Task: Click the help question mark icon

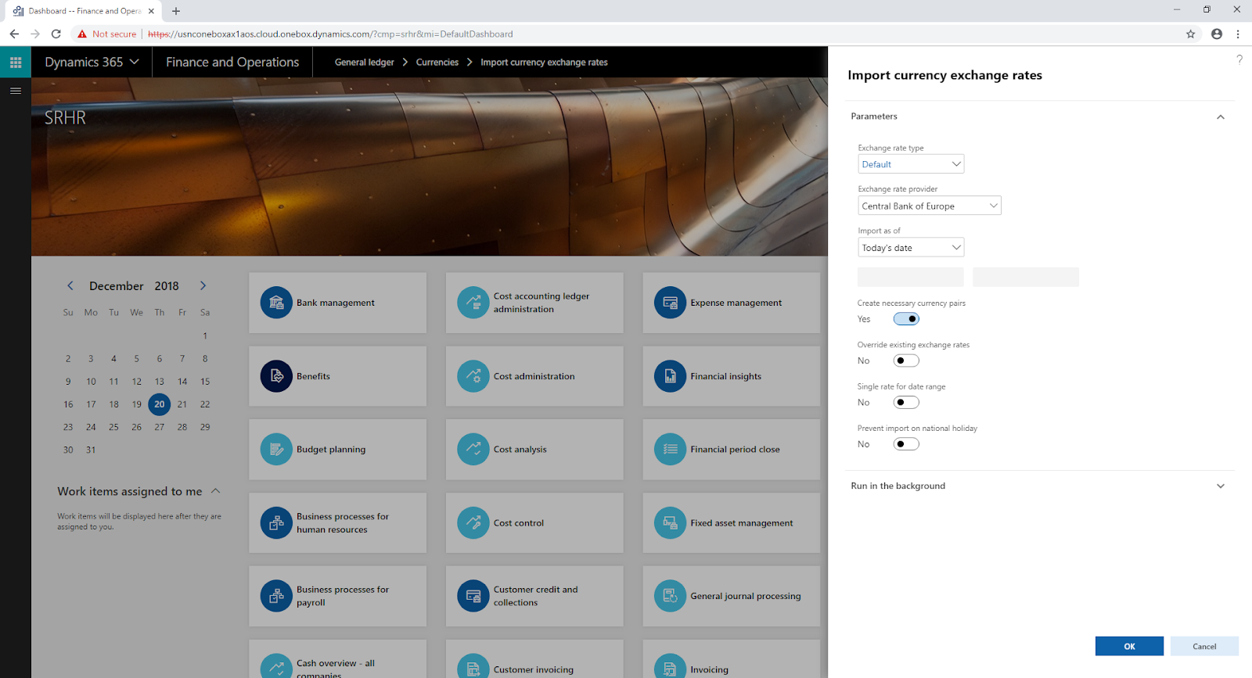Action: (1239, 59)
